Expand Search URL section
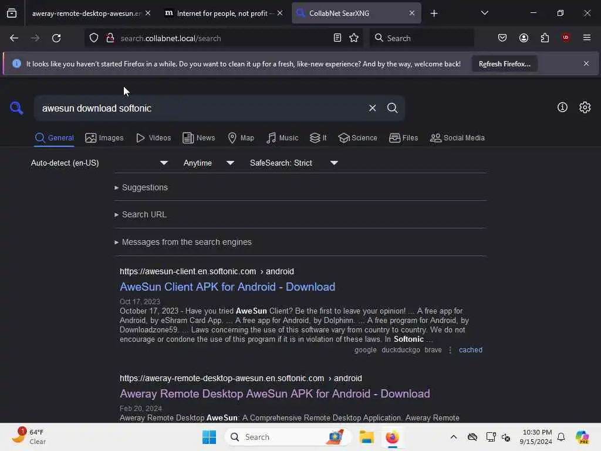The image size is (601, 451). (141, 215)
